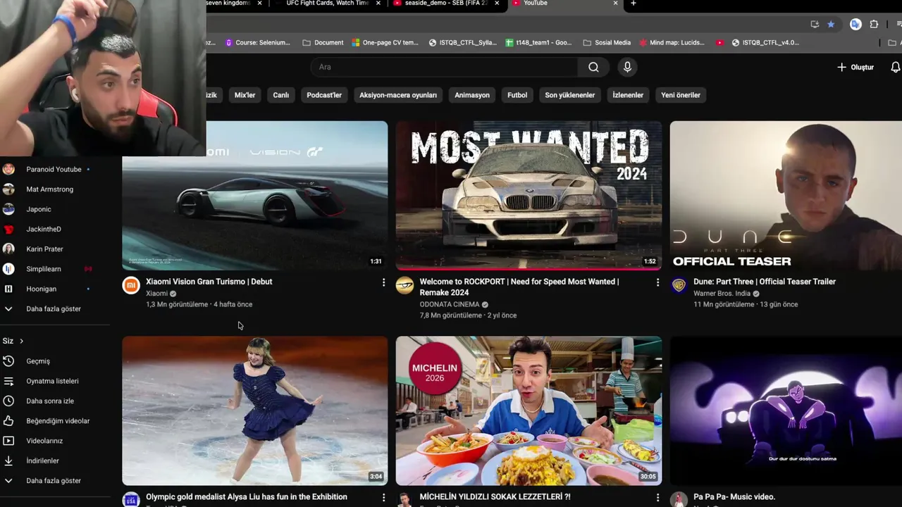The width and height of the screenshot is (902, 507).
Task: Open Dune: Part Three teaser title
Action: (765, 282)
